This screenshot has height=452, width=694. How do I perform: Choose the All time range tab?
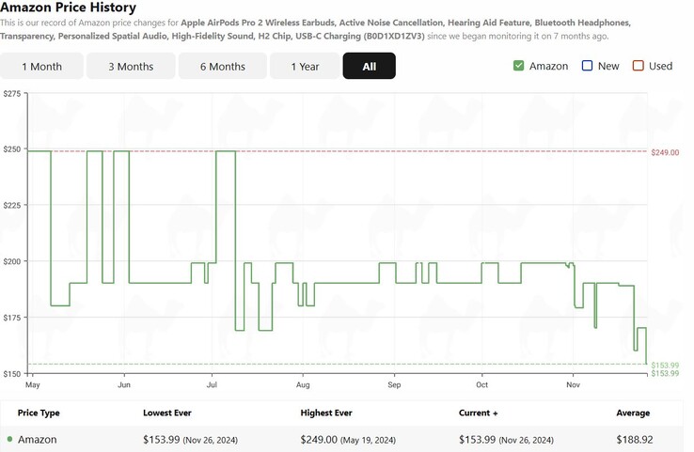click(x=370, y=67)
